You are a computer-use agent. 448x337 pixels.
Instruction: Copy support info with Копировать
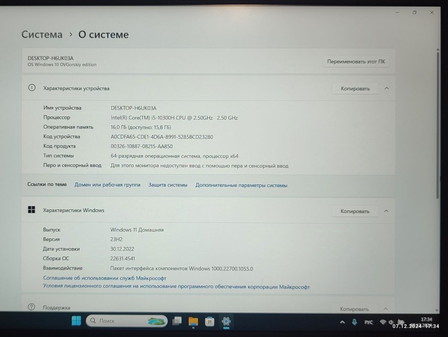click(x=354, y=309)
